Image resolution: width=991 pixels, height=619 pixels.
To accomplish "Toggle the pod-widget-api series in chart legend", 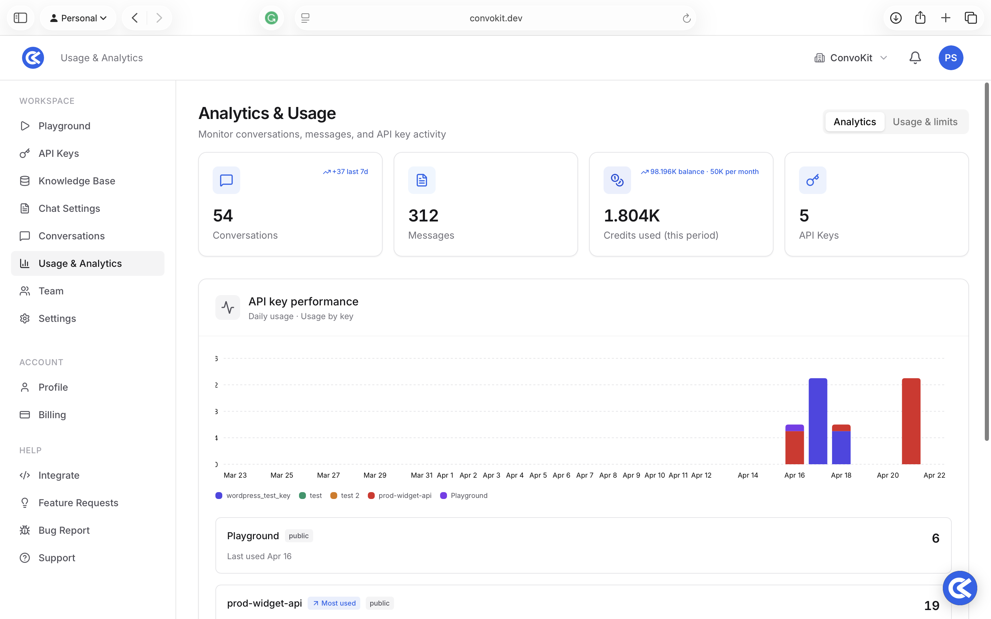I will pyautogui.click(x=400, y=495).
